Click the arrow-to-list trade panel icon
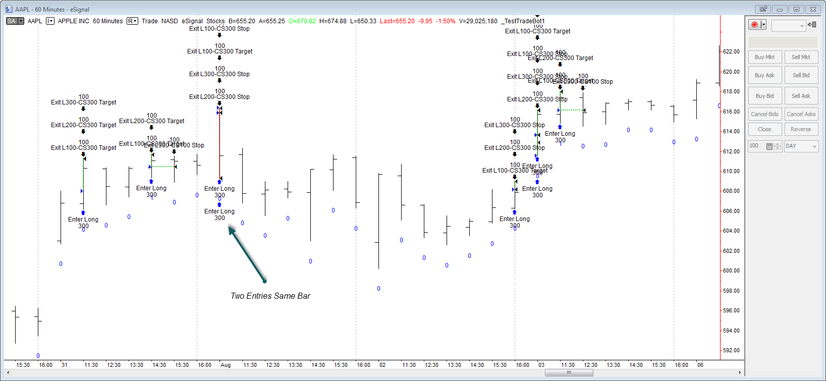826x381 pixels. [x=812, y=24]
